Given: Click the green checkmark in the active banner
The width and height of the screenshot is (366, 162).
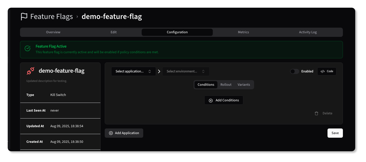Looking at the screenshot, I should point(27,48).
